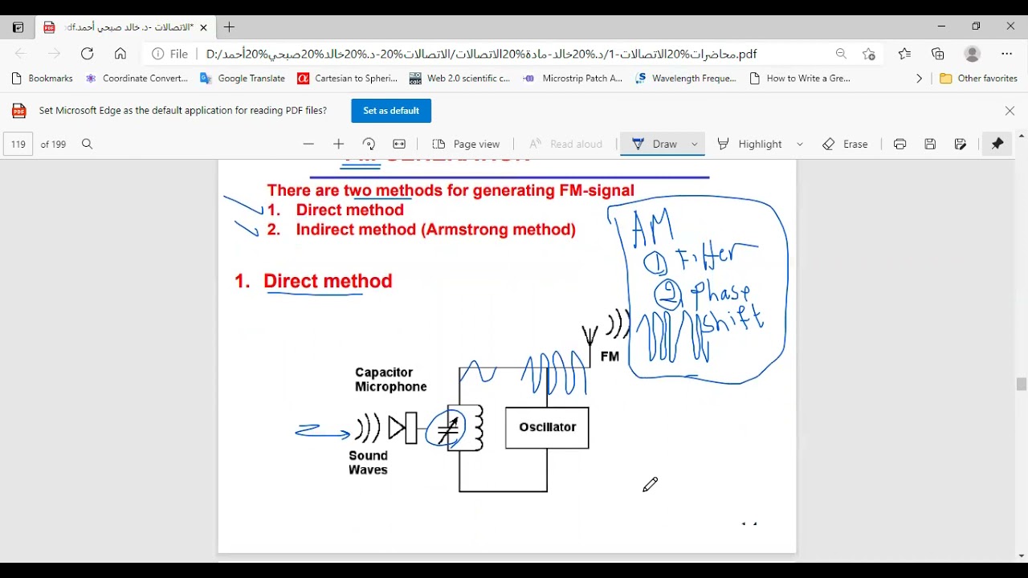Toggle pin PDF toolbar
The image size is (1028, 578).
coord(997,144)
